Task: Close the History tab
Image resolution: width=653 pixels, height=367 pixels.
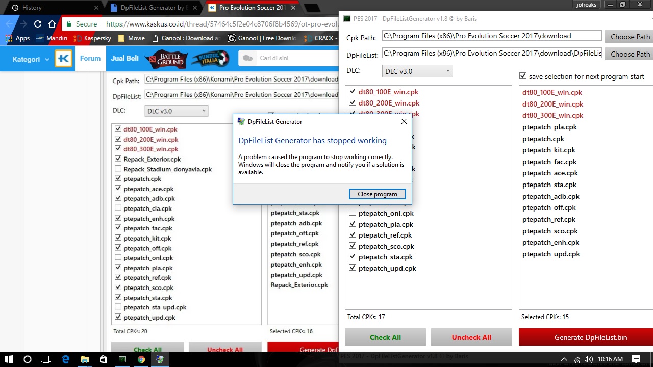Action: (96, 8)
